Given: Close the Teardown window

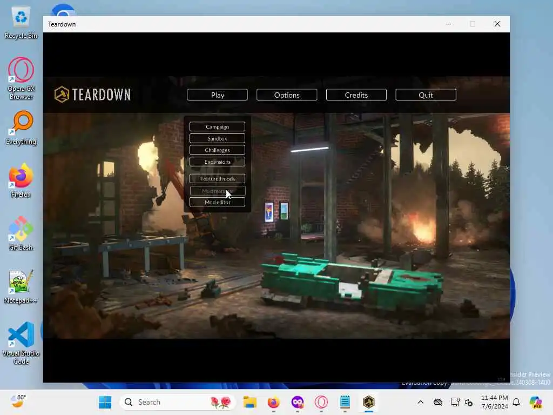Looking at the screenshot, I should coord(497,24).
